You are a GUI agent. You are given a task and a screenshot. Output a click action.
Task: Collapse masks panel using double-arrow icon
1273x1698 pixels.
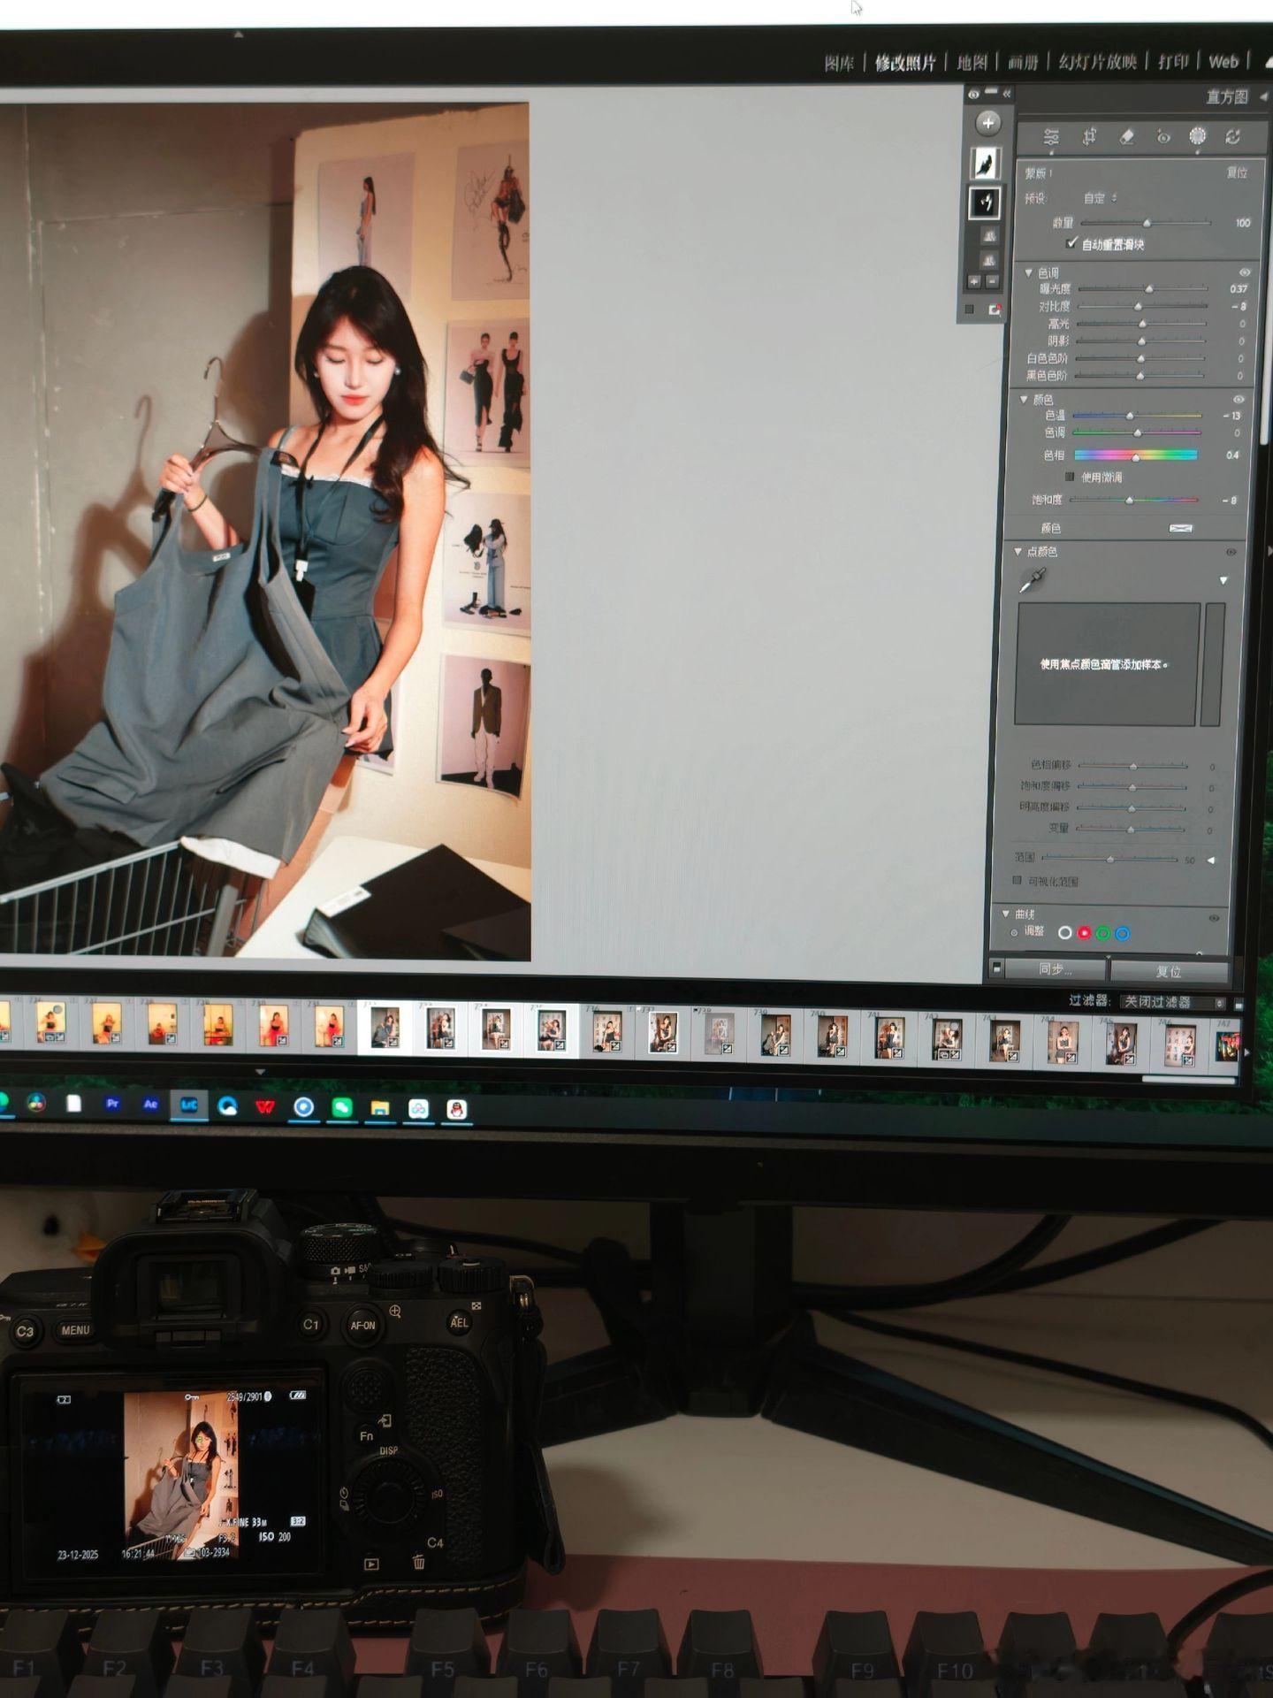coord(1007,93)
